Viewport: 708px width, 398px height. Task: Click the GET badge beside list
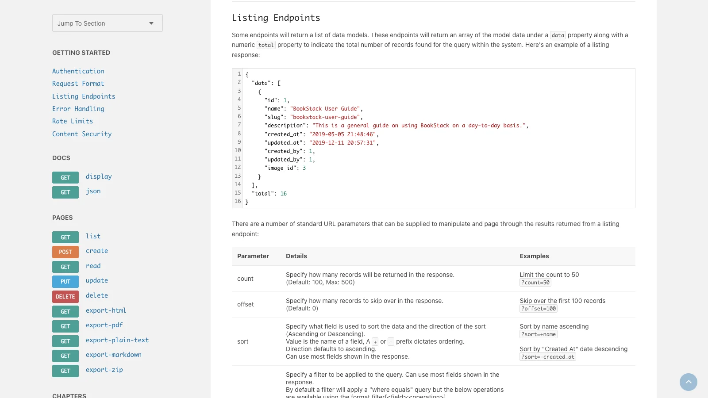pos(65,237)
